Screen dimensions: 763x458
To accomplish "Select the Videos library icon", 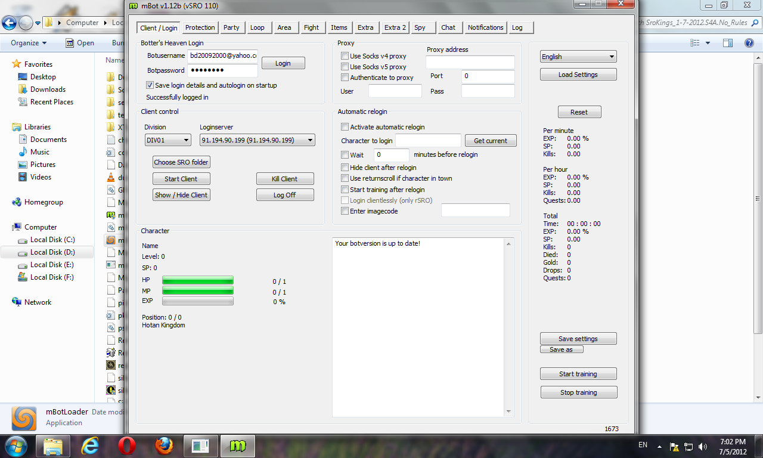I will coord(23,177).
